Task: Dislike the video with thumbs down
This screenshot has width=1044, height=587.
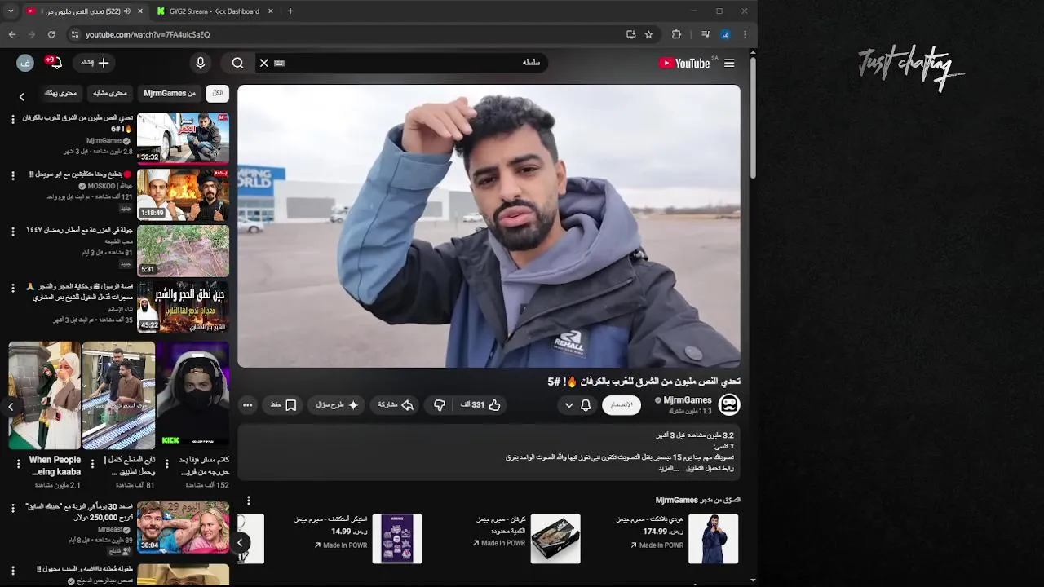Action: tap(440, 404)
